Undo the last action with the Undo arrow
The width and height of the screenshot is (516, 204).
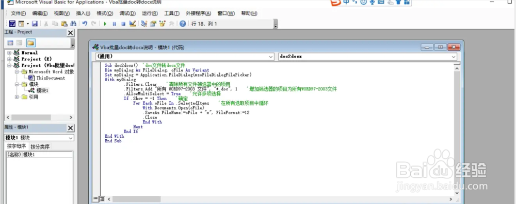coord(85,24)
